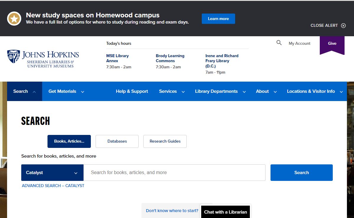Open the Catalyst search scope dropdown

click(52, 173)
